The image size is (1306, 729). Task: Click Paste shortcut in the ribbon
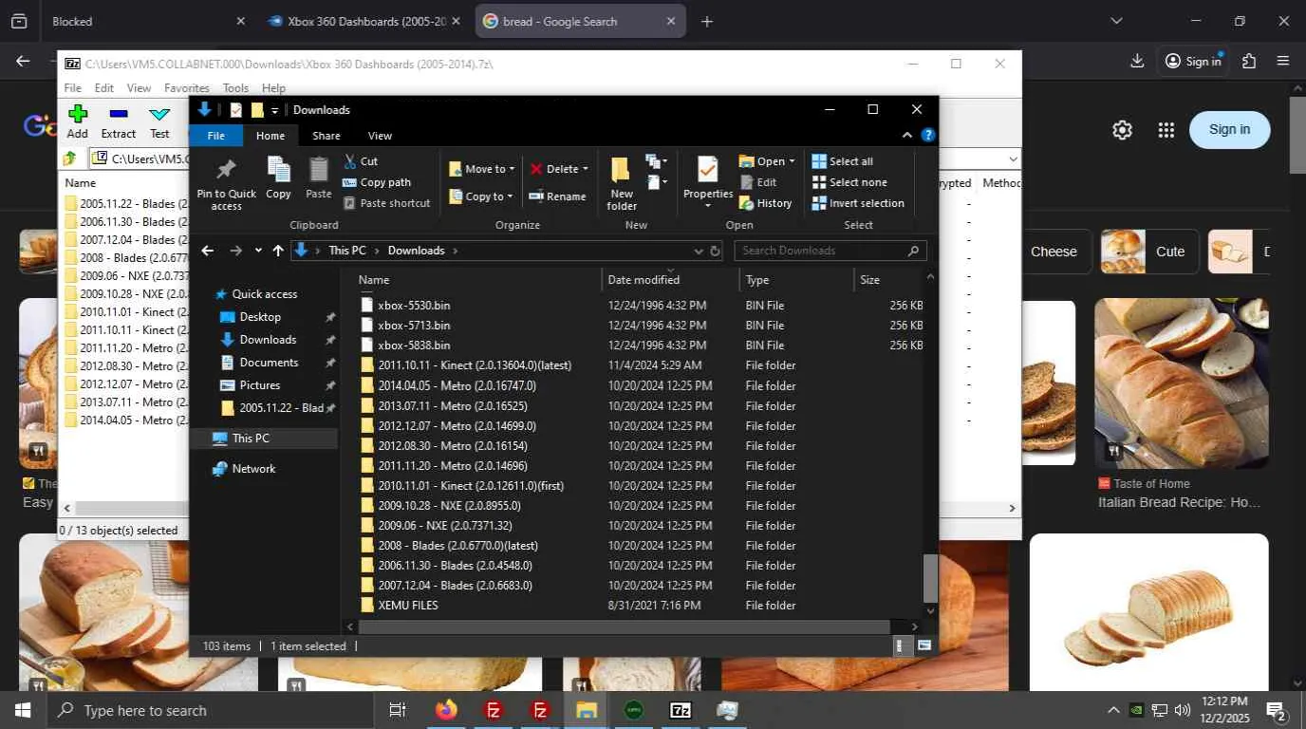[386, 203]
